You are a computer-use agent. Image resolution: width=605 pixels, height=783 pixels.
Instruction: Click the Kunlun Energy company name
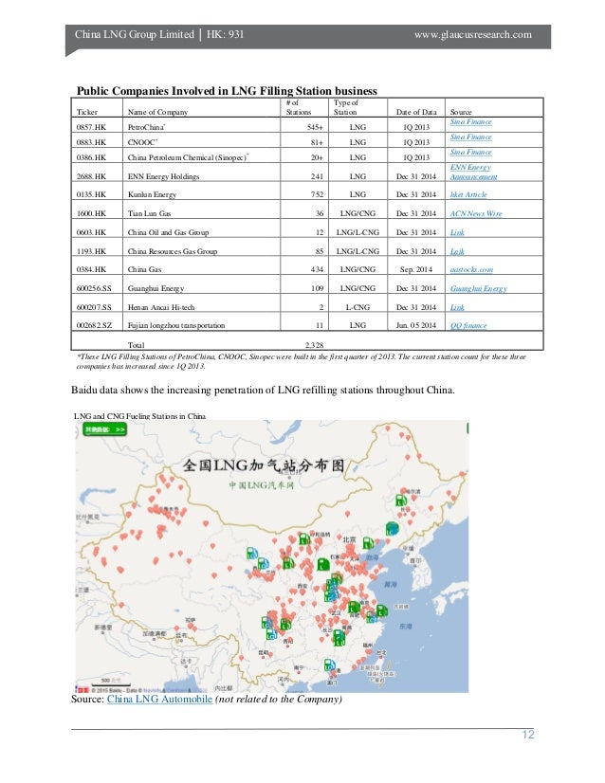152,194
